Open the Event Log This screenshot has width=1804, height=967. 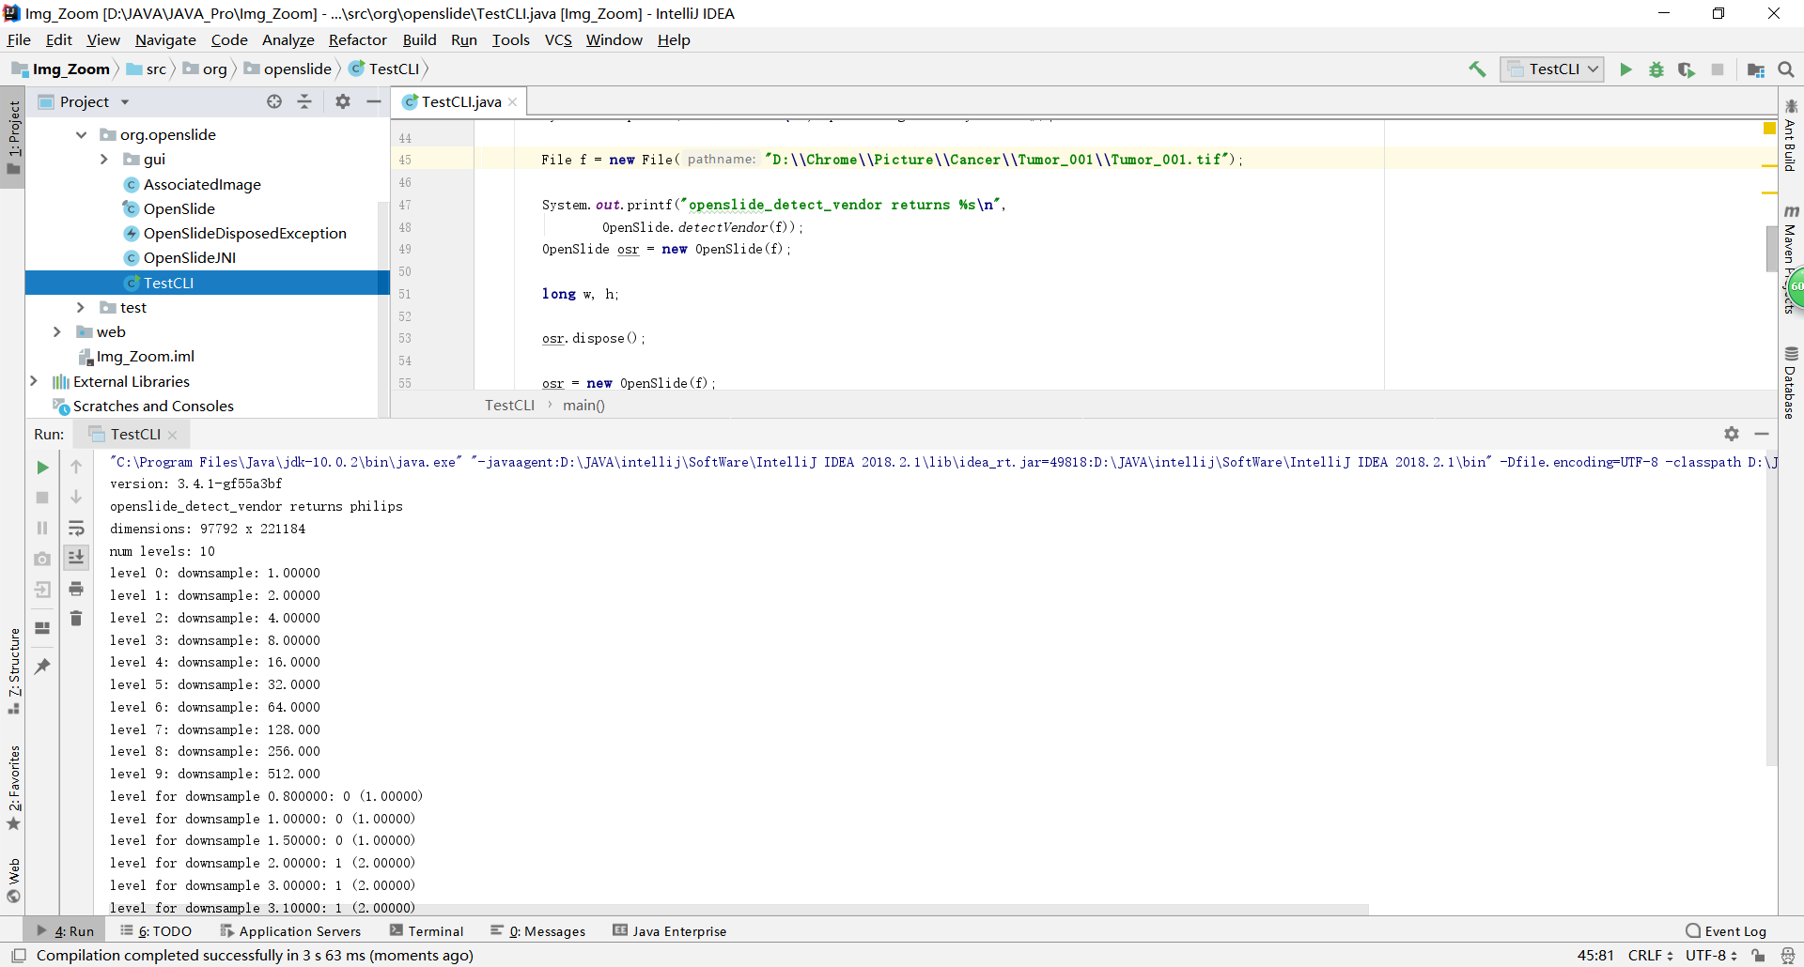coord(1735,930)
